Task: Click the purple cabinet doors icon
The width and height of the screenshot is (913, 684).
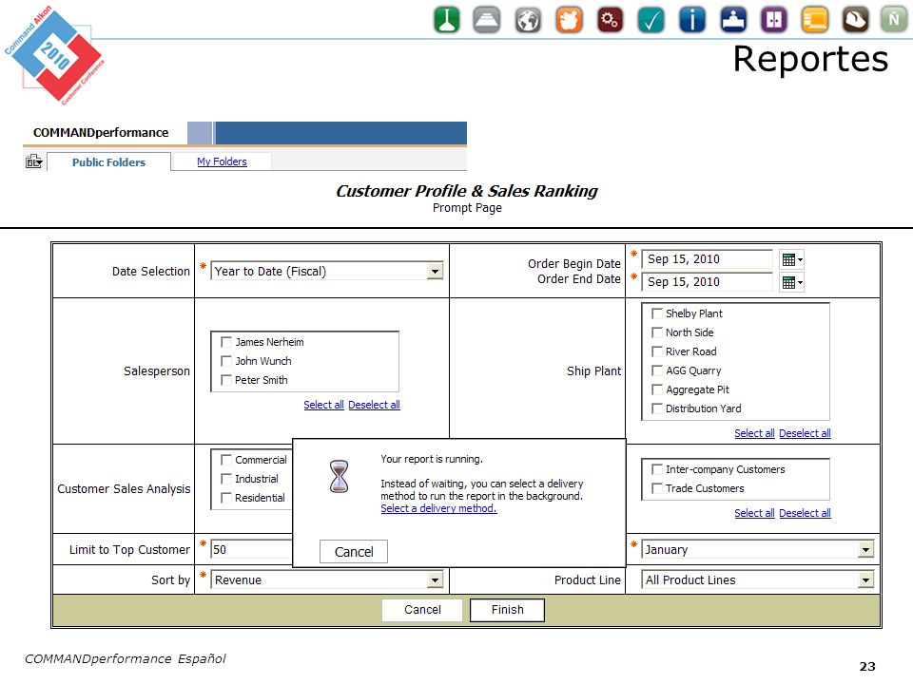Action: 774,20
